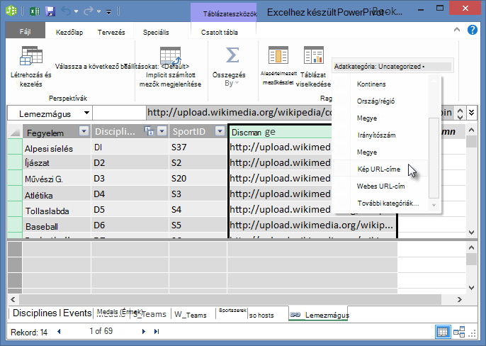Switch to Excel workbook icon
486x346 pixels.
click(x=35, y=11)
